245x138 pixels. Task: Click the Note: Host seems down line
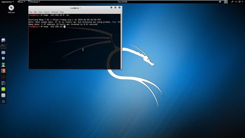75,22
